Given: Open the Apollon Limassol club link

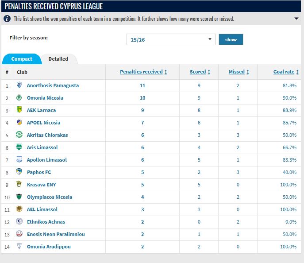Looking at the screenshot, I should [x=47, y=160].
